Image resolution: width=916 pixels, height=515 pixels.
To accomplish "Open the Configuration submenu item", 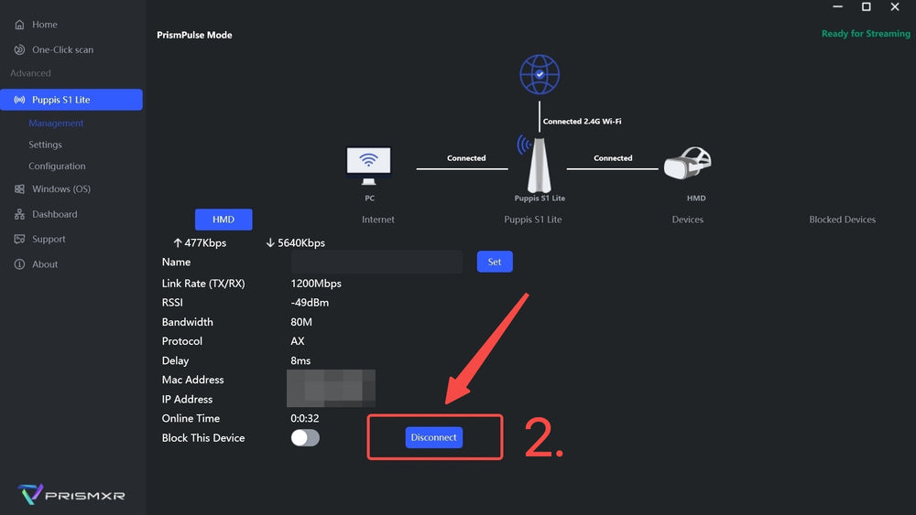I will pyautogui.click(x=57, y=166).
